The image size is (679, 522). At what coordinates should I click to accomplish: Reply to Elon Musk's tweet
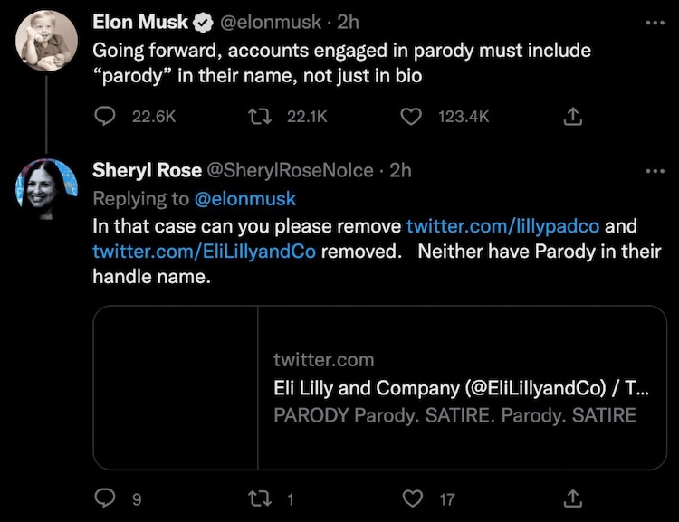coord(107,116)
